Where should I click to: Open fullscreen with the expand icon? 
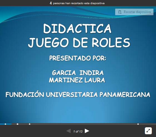(x=148, y=131)
